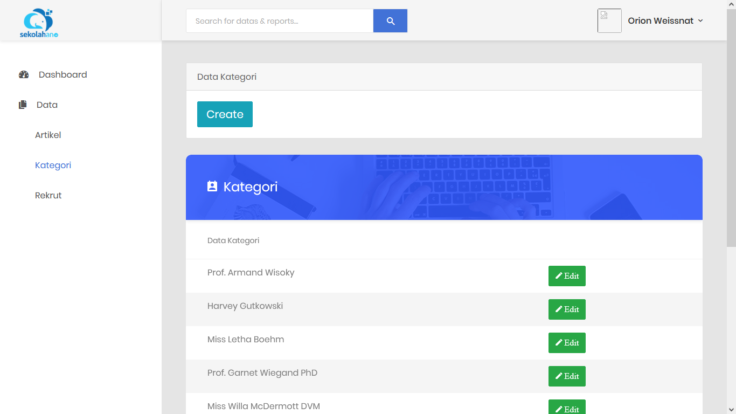Click the Data documents icon in sidebar
Image resolution: width=736 pixels, height=414 pixels.
tap(23, 105)
